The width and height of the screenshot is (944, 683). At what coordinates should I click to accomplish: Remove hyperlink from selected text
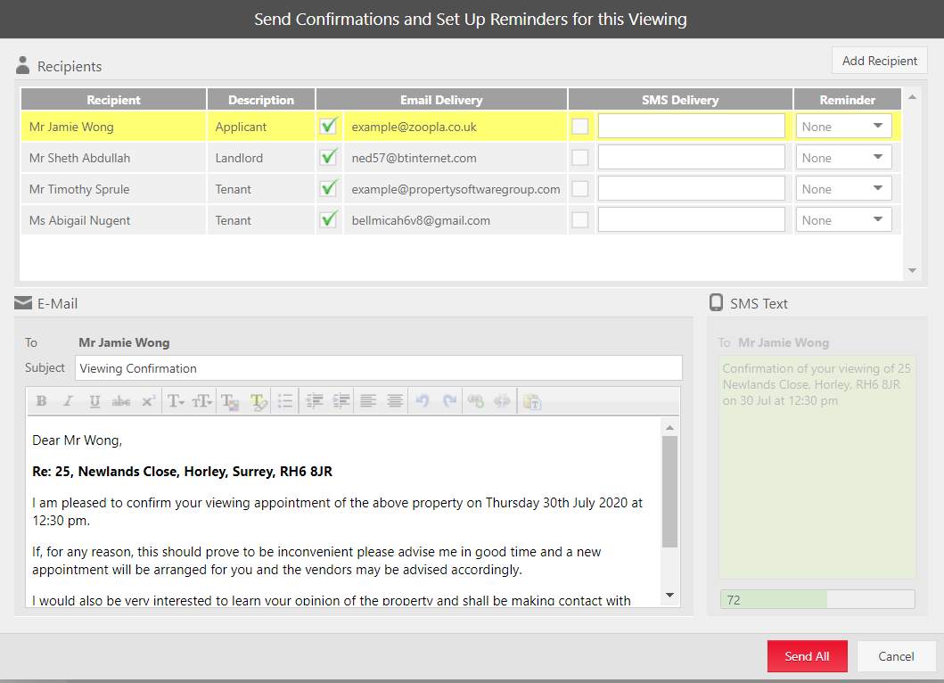pyautogui.click(x=502, y=401)
